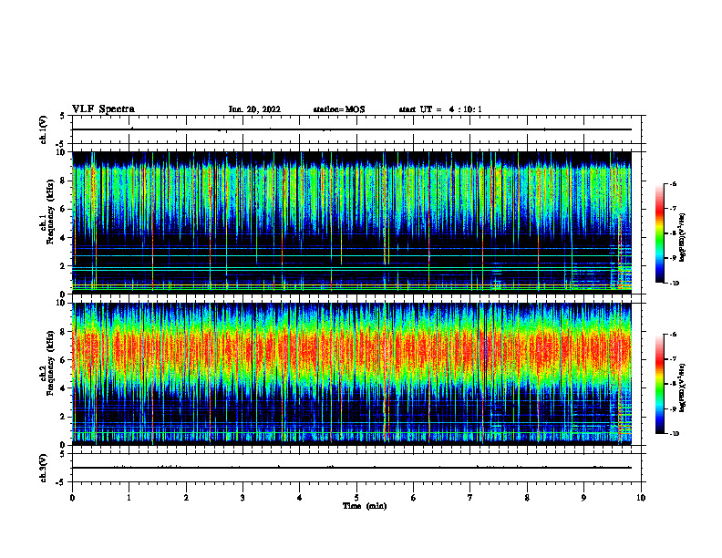
Task: Click tick label "8" on Time axis
Action: point(527,498)
